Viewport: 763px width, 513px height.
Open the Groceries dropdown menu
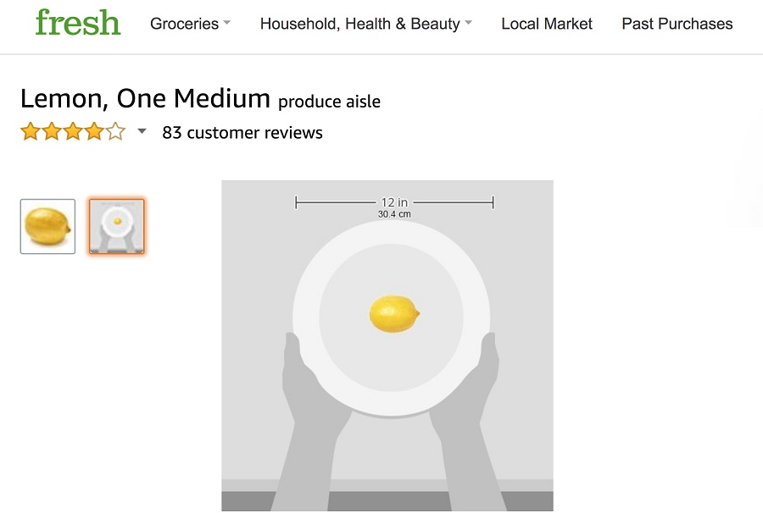[x=190, y=24]
